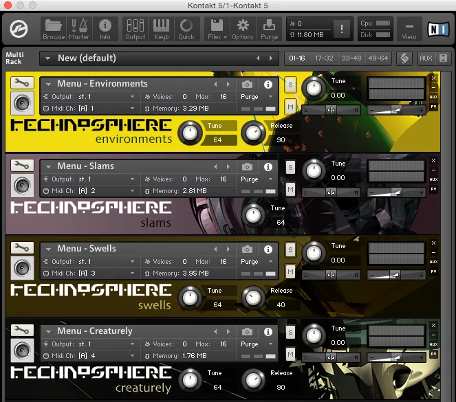456x402 pixels.
Task: Click the exclamation panic button
Action: tap(342, 29)
